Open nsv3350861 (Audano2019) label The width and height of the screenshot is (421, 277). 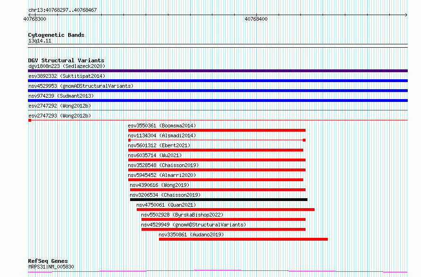click(191, 235)
